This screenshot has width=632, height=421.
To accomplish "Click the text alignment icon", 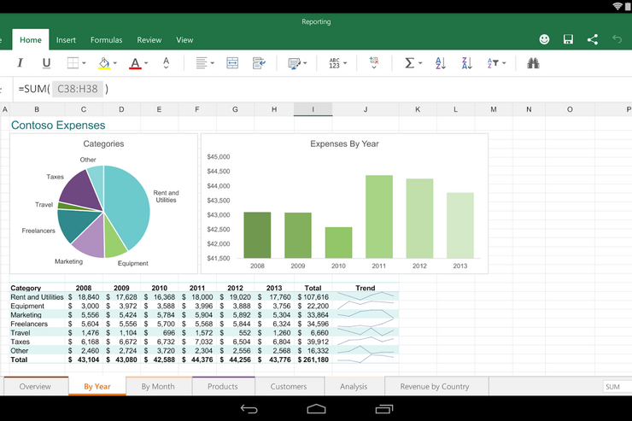I will [201, 63].
